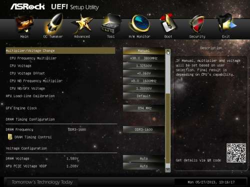Switch to the Exit tab label
Image resolution: width=250 pixels, height=187 pixels.
pyautogui.click(x=226, y=36)
